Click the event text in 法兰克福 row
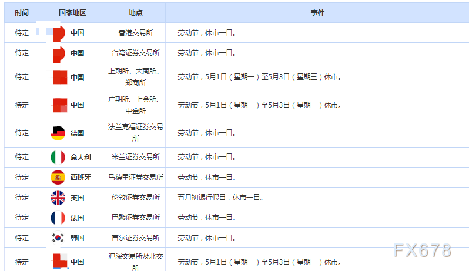The image size is (469, 271). point(207,133)
